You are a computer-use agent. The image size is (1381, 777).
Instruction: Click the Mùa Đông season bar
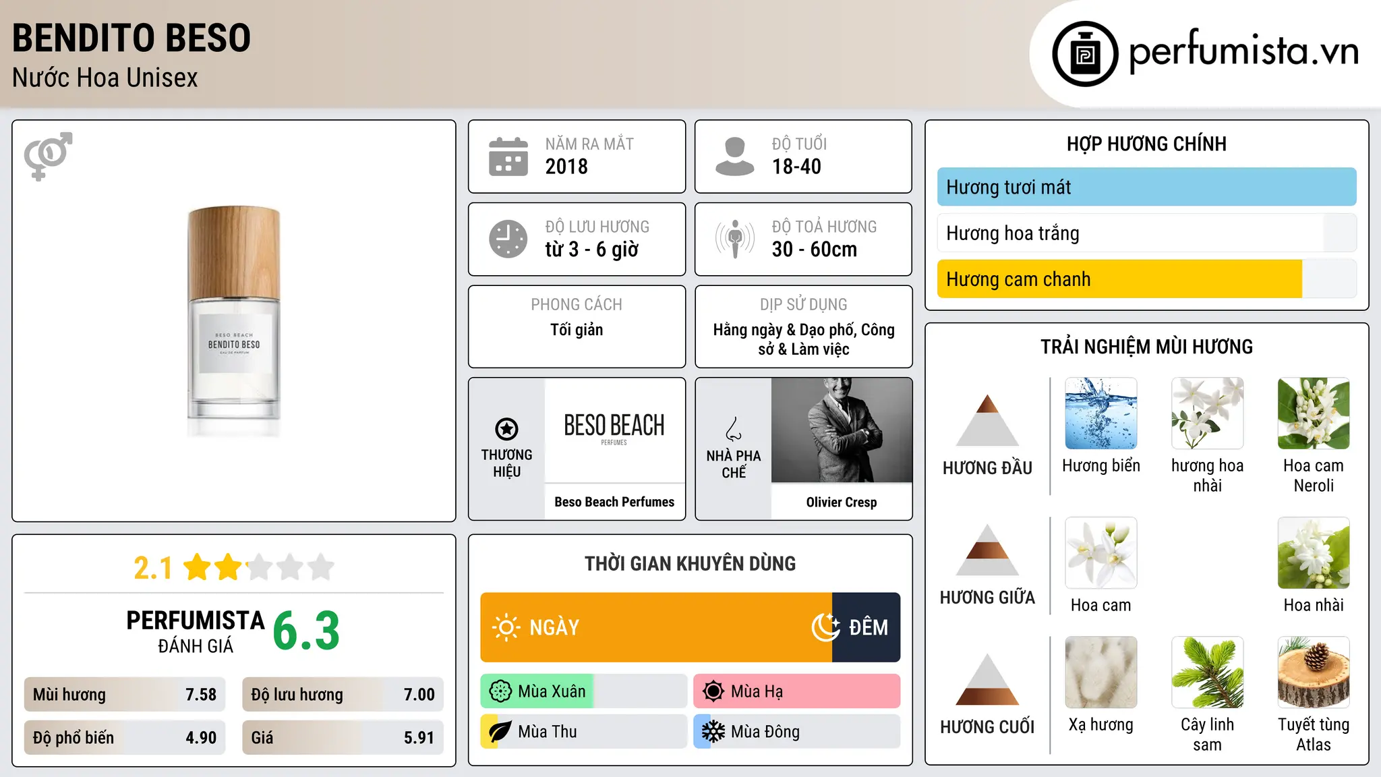pyautogui.click(x=797, y=732)
